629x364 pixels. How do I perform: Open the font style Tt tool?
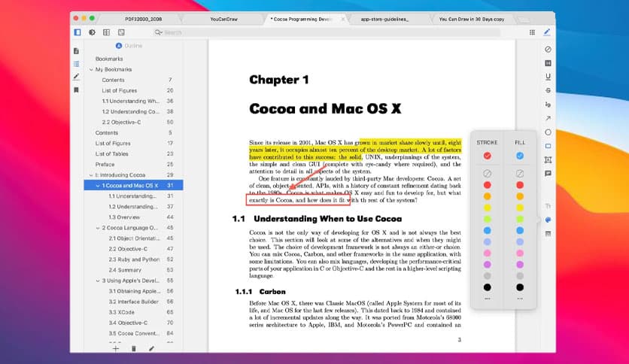(x=548, y=206)
